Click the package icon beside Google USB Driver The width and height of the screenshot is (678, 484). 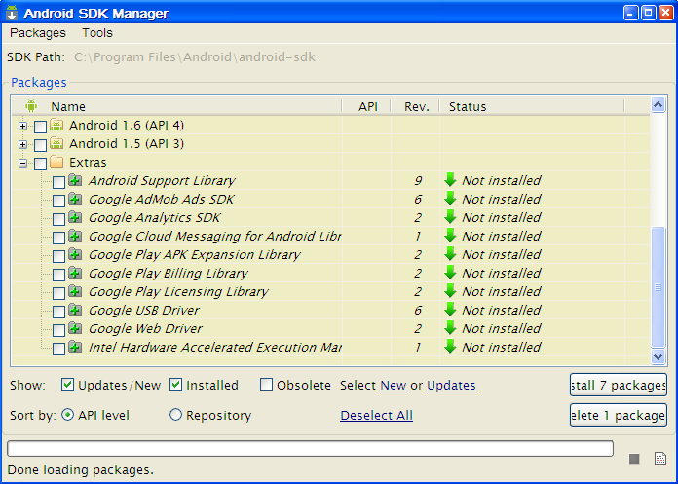pyautogui.click(x=75, y=310)
